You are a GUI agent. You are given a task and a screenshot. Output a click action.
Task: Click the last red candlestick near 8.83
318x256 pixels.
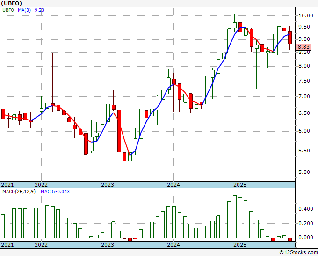[290, 38]
